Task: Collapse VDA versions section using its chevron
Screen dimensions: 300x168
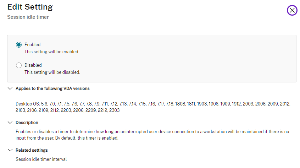Action: pos(10,88)
